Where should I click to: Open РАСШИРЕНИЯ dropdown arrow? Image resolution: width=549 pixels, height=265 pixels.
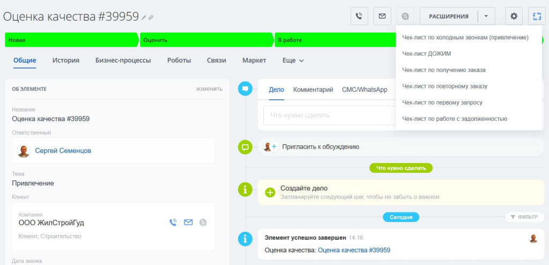pos(486,16)
